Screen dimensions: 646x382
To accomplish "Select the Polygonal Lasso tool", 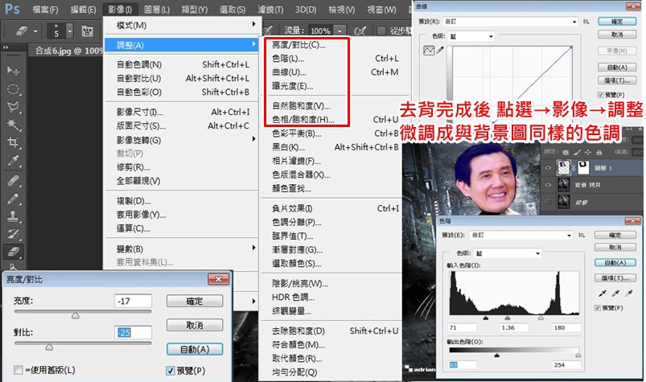I will (13, 107).
